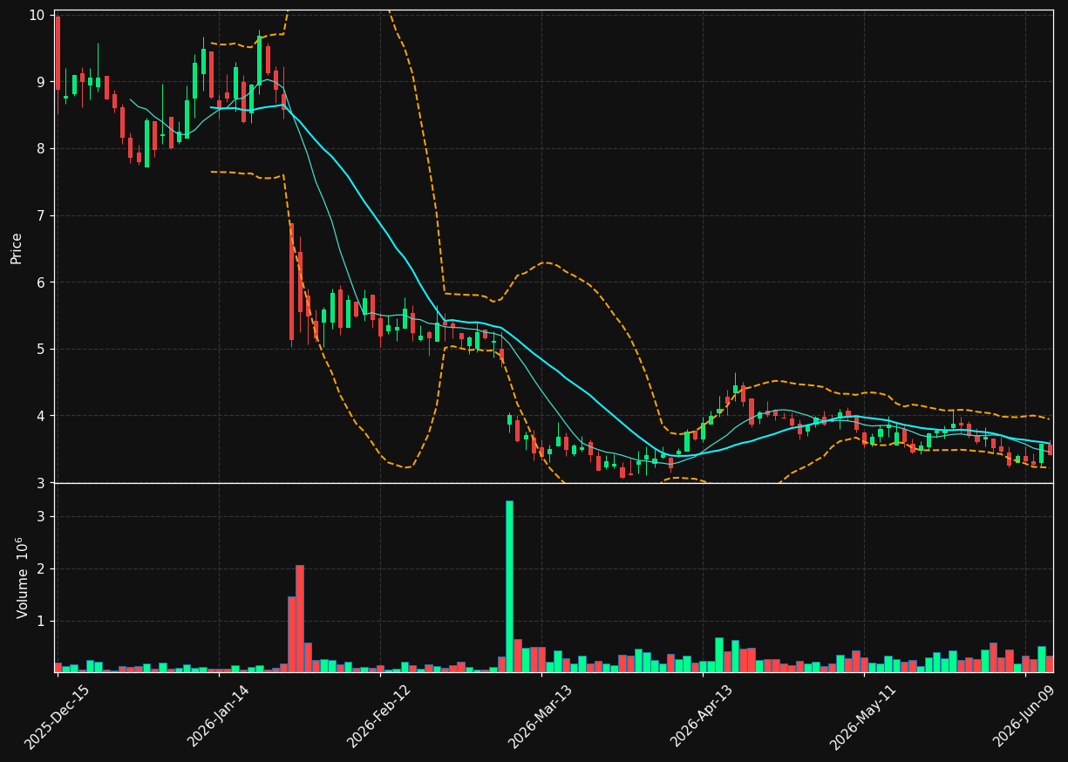The image size is (1068, 762).
Task: Click the 2026-Mar-13 date label
Action: pyautogui.click(x=541, y=717)
